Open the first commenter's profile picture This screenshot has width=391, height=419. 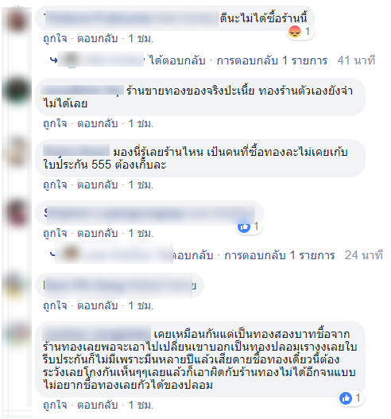click(17, 20)
